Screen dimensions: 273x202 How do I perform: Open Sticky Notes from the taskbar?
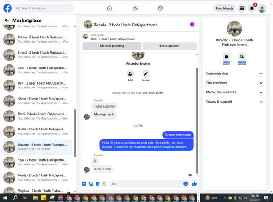(44, 198)
